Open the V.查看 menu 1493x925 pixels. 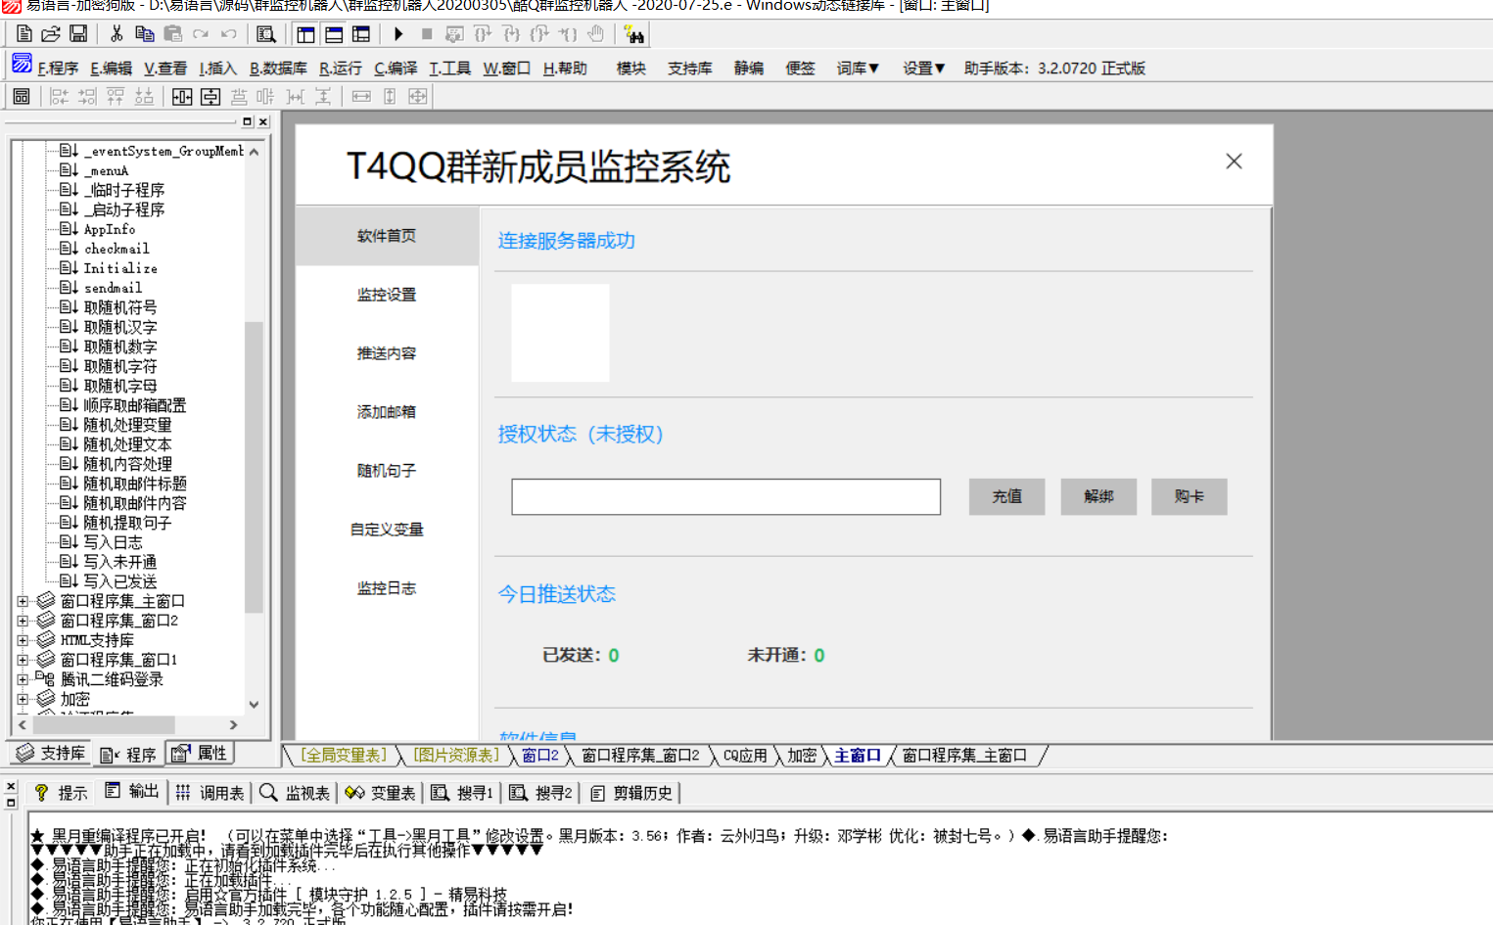pyautogui.click(x=165, y=69)
